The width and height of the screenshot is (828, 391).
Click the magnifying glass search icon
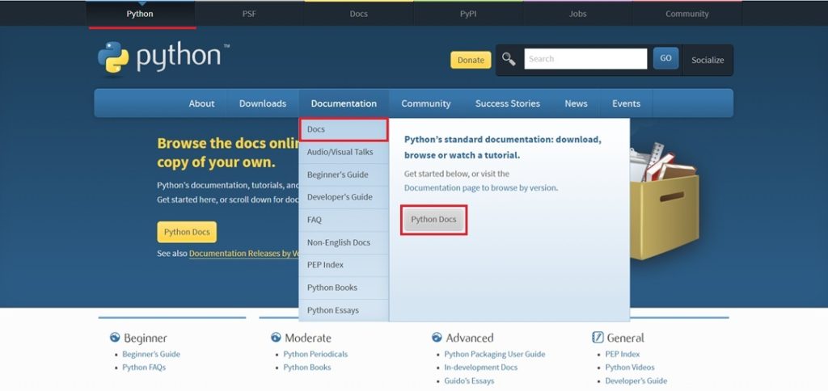point(509,59)
